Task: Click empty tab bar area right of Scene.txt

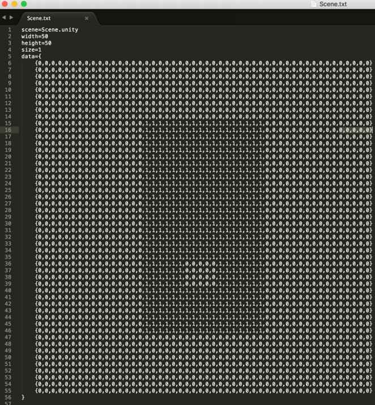Action: [227, 19]
